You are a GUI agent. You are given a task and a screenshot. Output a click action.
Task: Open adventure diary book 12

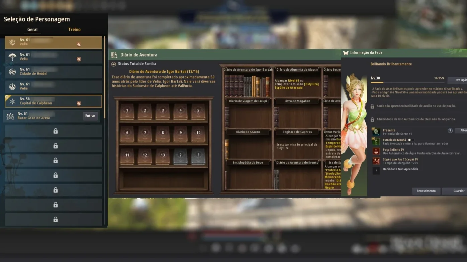tap(145, 156)
